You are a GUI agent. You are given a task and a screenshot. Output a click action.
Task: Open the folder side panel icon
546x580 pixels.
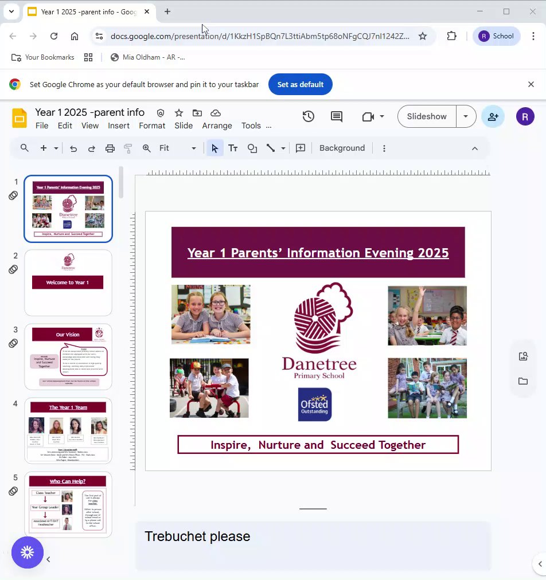(x=523, y=381)
